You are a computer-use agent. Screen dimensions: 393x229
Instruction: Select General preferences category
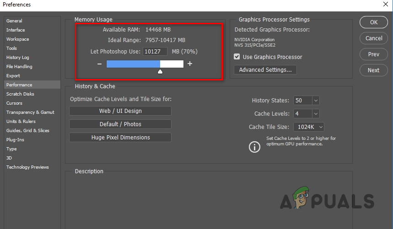[32, 21]
